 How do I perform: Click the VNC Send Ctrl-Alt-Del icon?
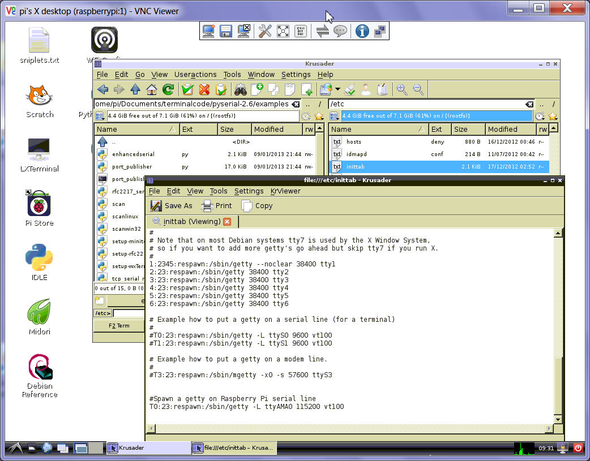pos(301,31)
